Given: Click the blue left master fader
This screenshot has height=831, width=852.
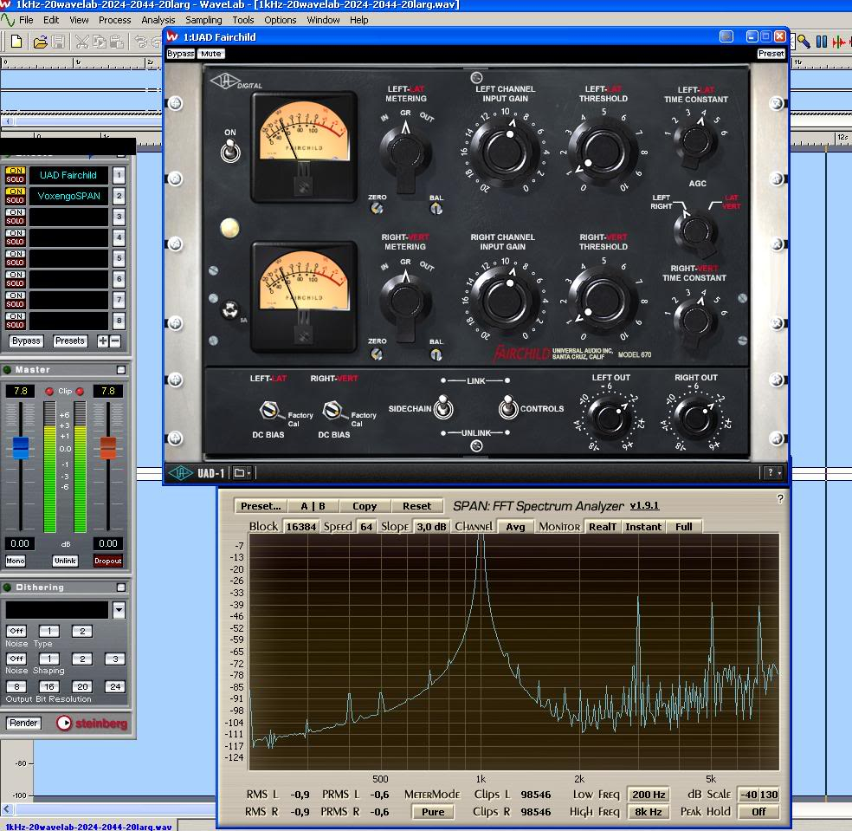Looking at the screenshot, I should tap(21, 448).
